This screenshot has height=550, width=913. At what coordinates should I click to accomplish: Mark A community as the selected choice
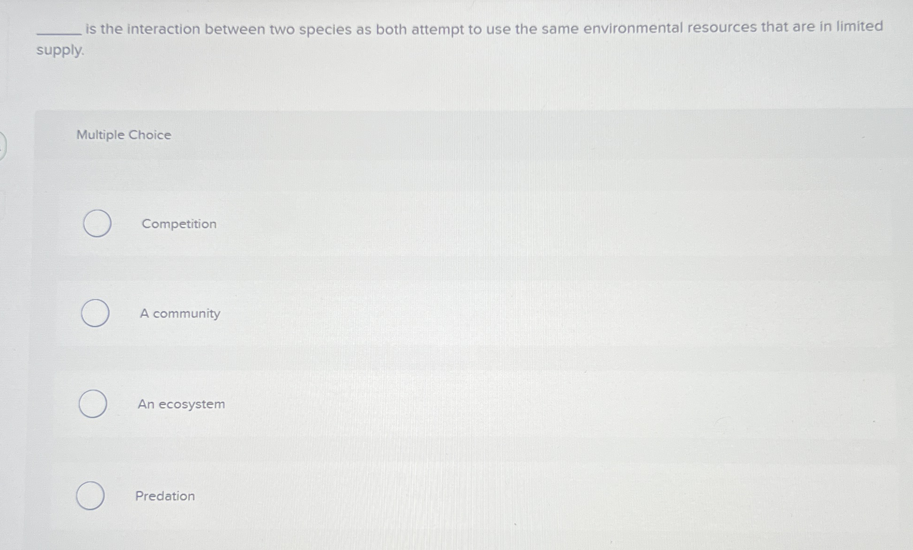(x=96, y=314)
